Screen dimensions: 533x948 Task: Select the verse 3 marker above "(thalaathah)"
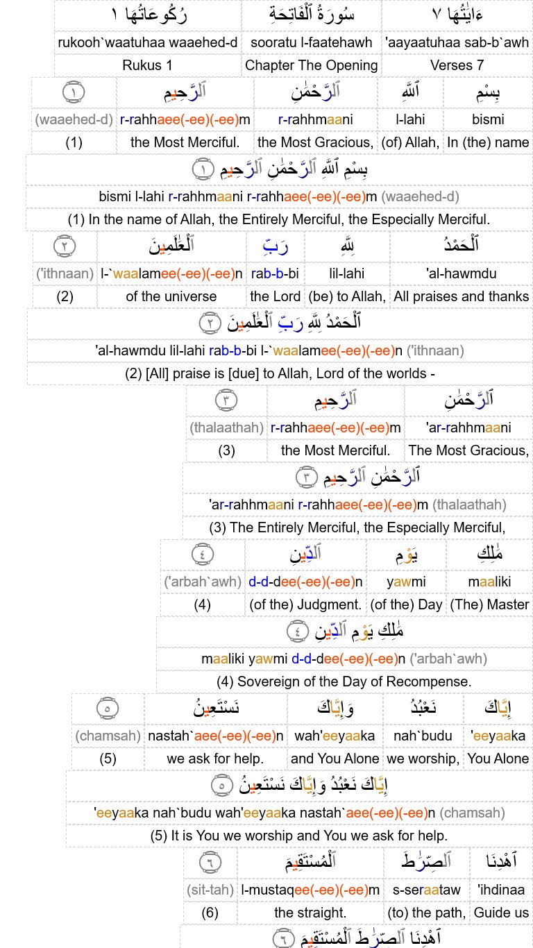pyautogui.click(x=226, y=400)
